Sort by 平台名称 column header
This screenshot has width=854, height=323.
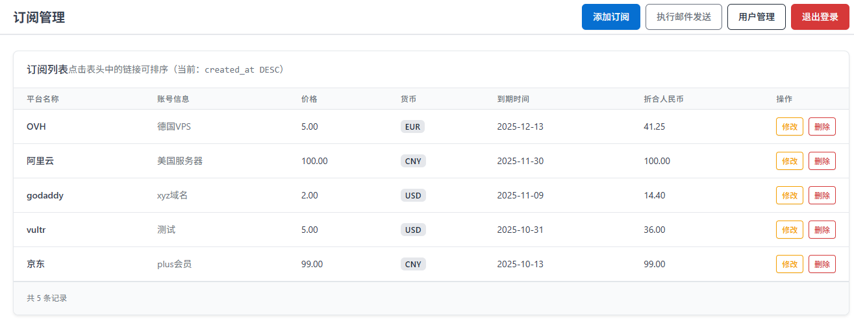tap(43, 99)
